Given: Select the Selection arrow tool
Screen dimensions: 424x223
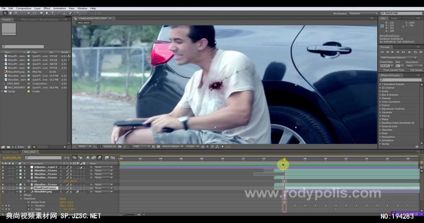Looking at the screenshot, I should tap(5, 13).
